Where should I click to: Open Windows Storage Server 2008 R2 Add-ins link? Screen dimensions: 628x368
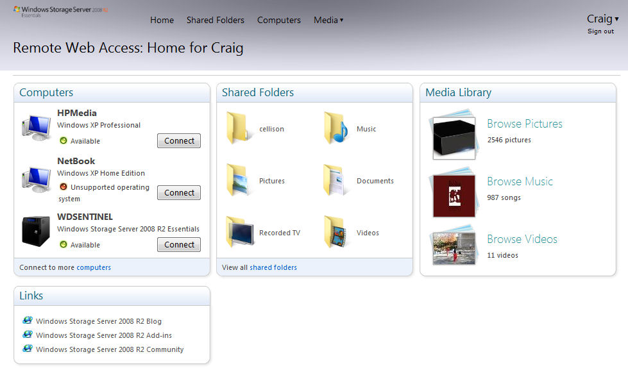(x=104, y=335)
